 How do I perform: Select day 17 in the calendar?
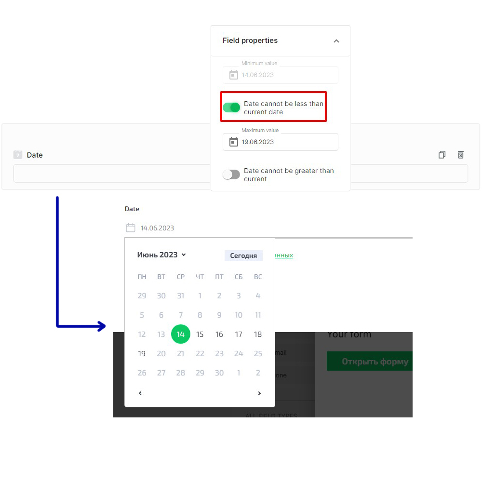click(239, 334)
